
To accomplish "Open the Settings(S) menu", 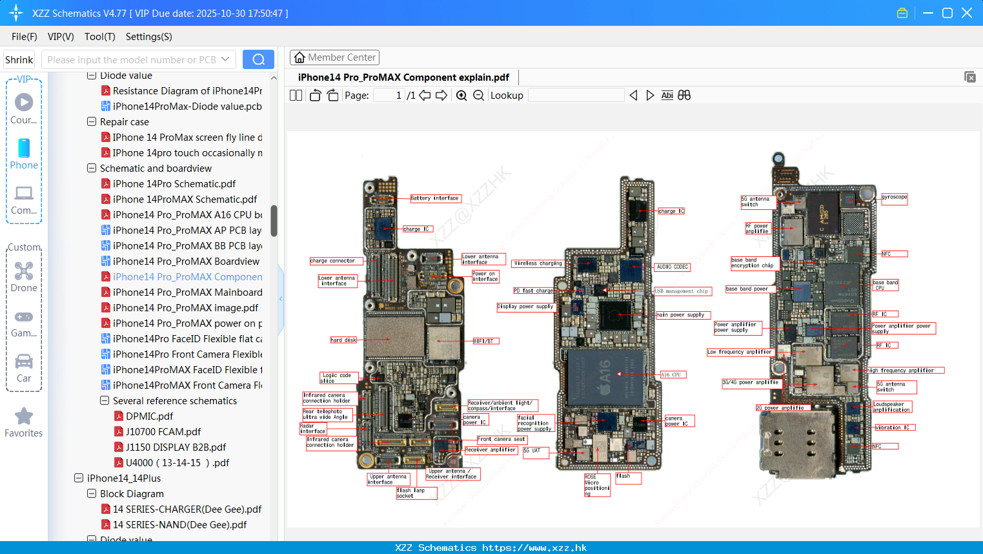I will pos(149,37).
